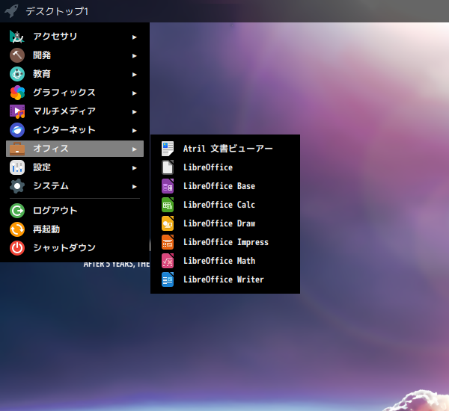This screenshot has height=411, width=449.
Task: Click the pink LibreOffice Math icon
Action: coord(168,261)
